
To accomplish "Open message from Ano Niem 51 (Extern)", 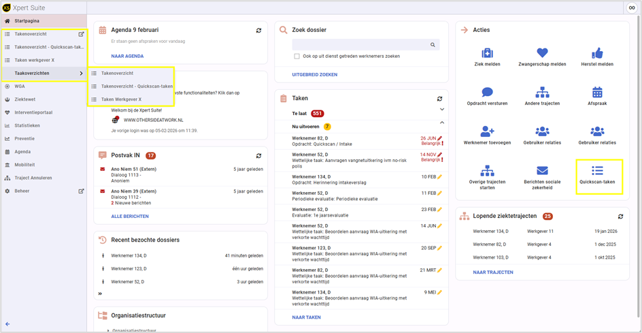I will pyautogui.click(x=181, y=175).
